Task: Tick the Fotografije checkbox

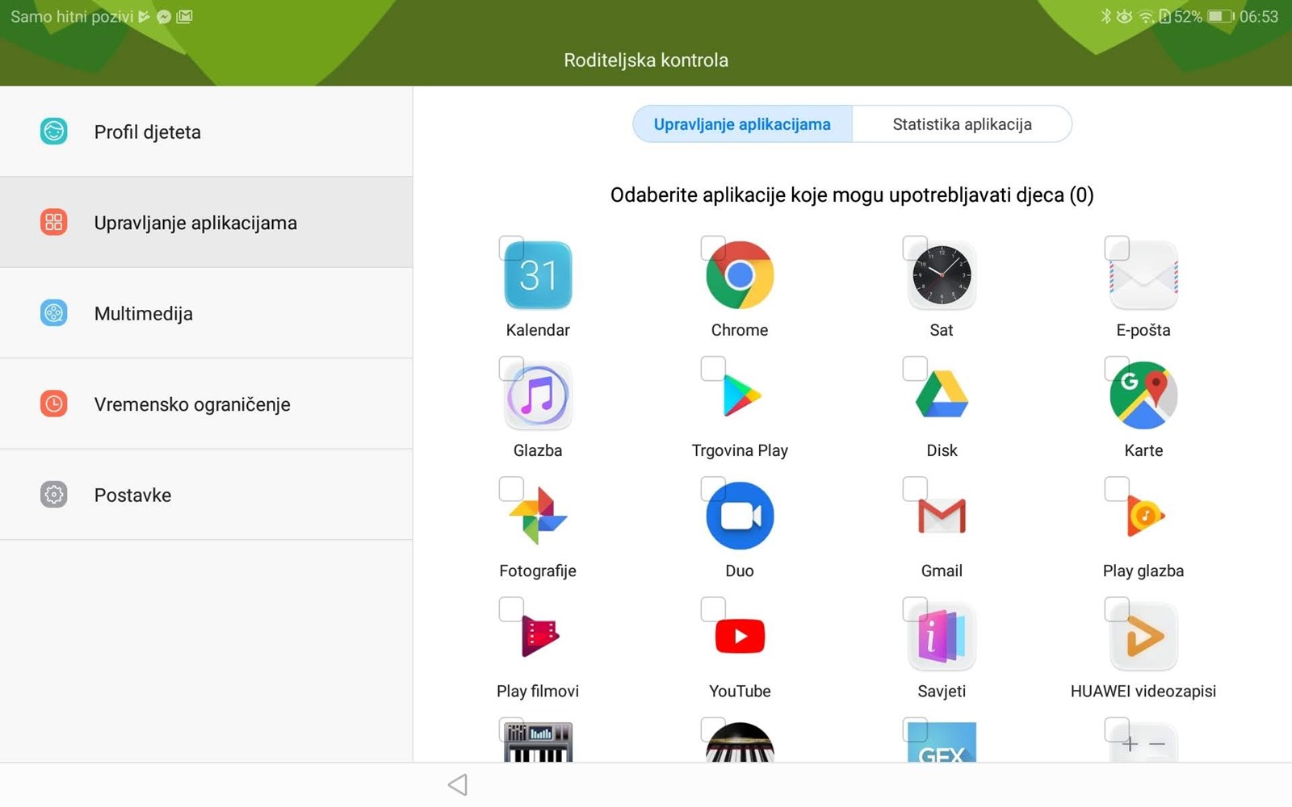Action: (511, 488)
